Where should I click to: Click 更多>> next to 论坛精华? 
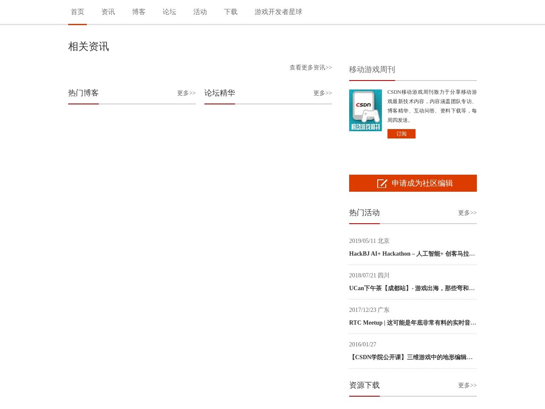(322, 93)
